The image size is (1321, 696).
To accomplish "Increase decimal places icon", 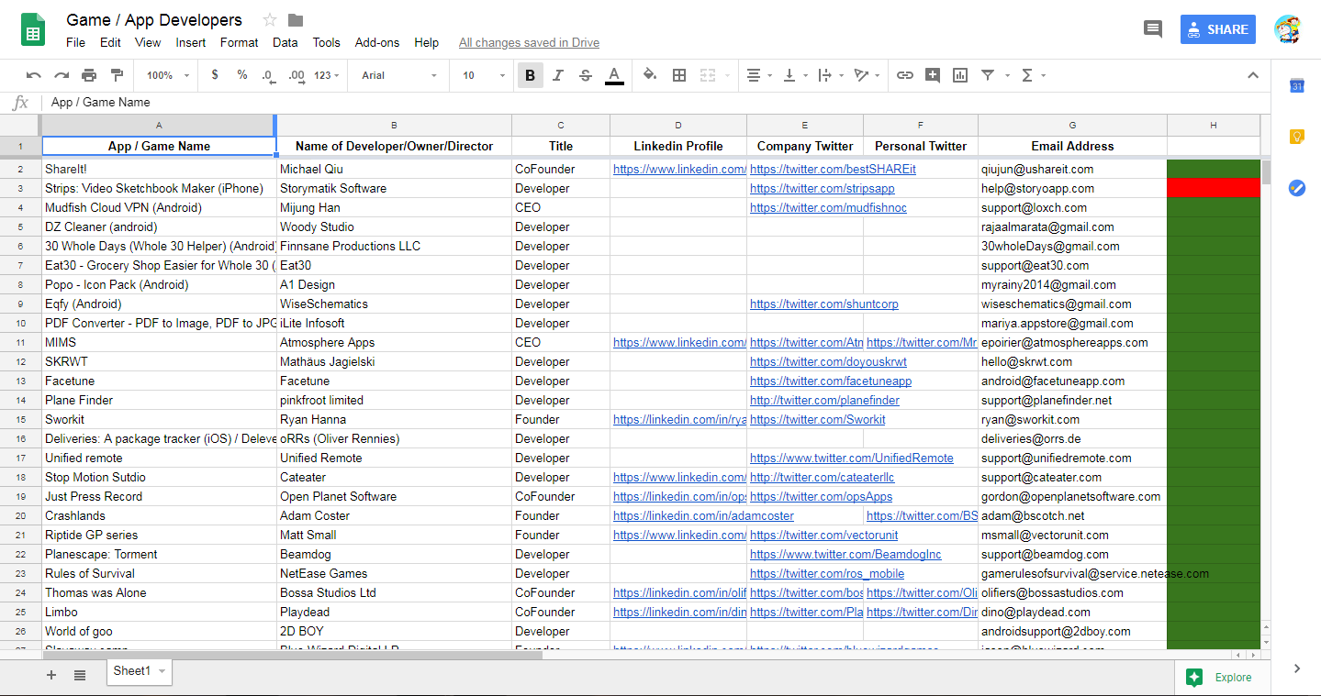I will click(296, 75).
